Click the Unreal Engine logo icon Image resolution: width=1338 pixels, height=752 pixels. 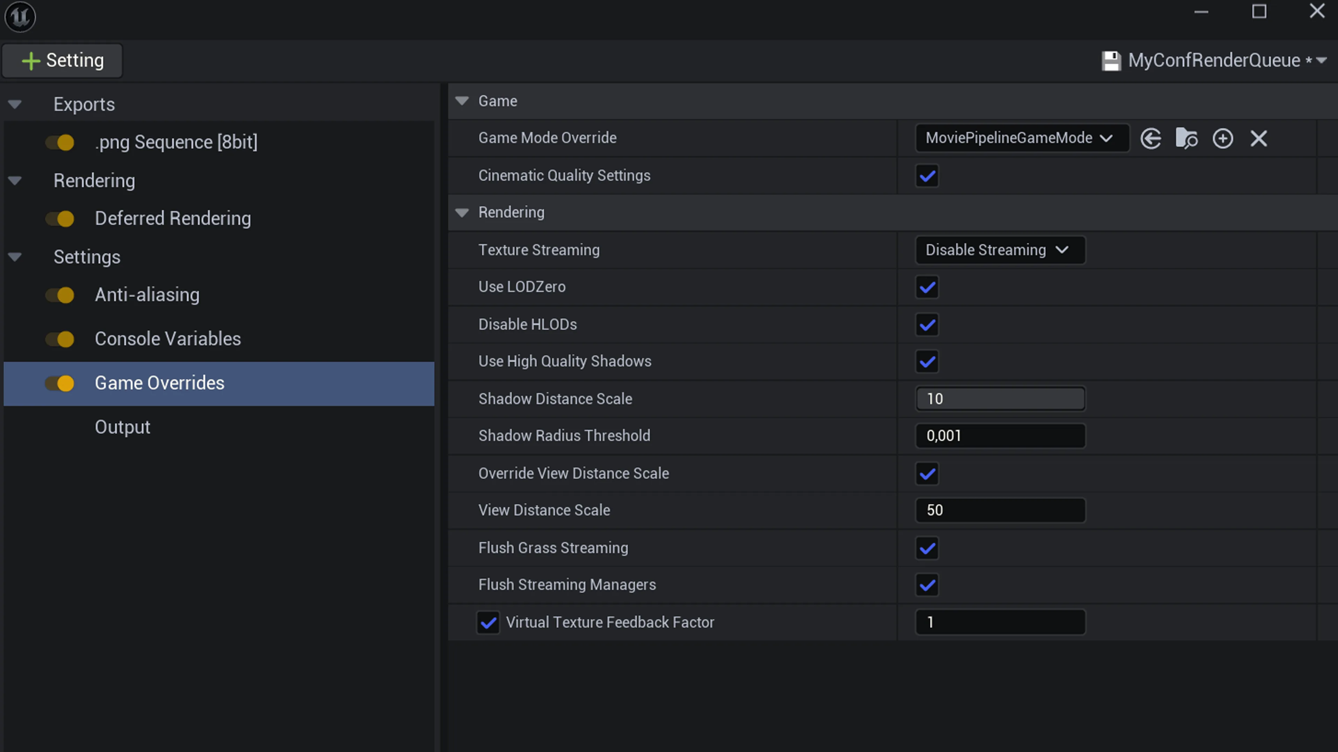(20, 17)
